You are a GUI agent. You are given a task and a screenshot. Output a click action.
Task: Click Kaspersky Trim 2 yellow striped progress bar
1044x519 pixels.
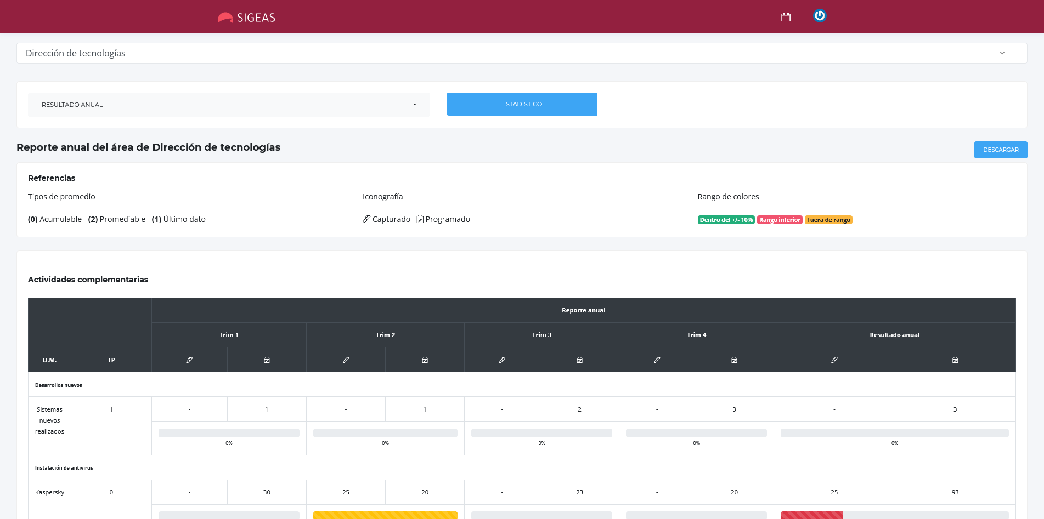pos(385,515)
